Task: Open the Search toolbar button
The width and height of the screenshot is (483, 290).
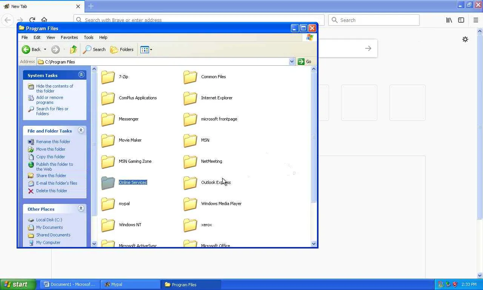Action: [94, 49]
